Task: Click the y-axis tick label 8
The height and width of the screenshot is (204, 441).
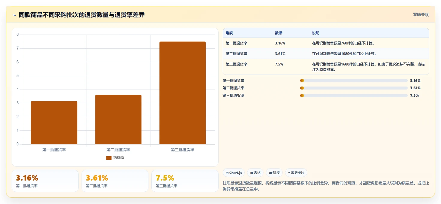Action: [x=17, y=35]
